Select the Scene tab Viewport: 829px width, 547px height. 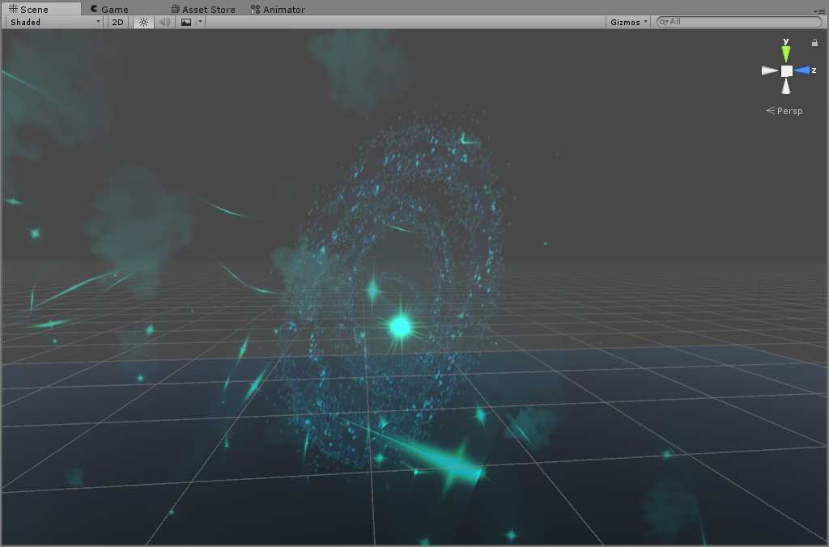click(x=30, y=9)
